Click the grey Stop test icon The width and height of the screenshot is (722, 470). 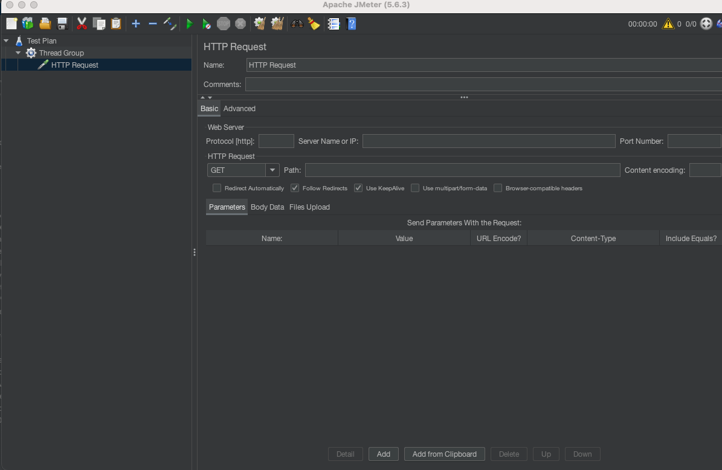(224, 24)
